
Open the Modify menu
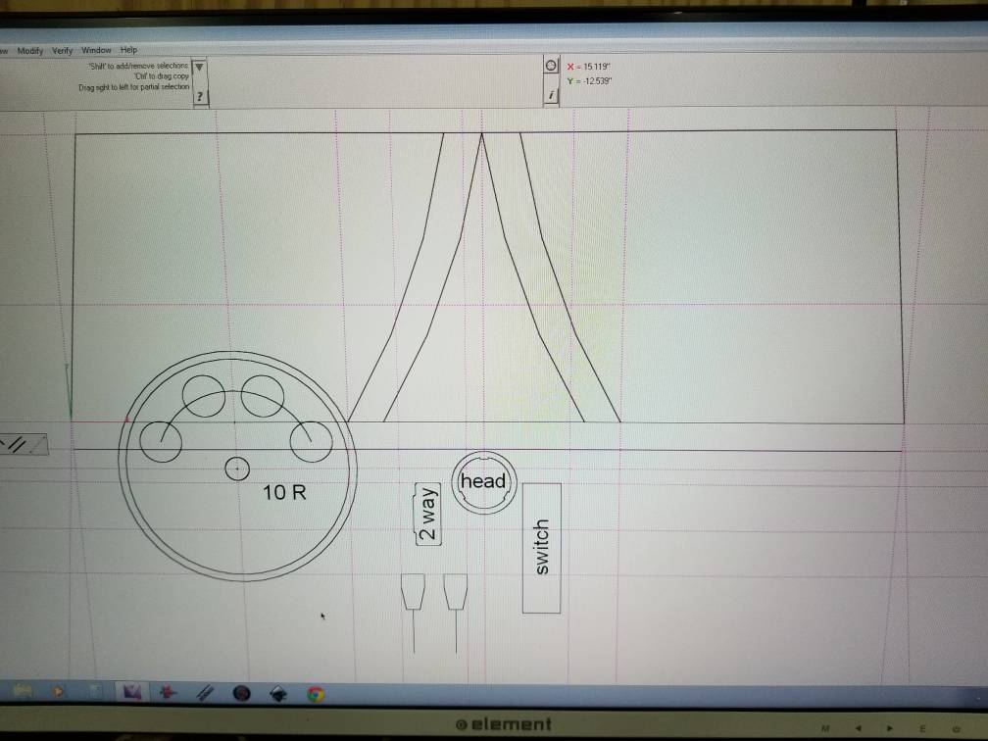(x=29, y=50)
